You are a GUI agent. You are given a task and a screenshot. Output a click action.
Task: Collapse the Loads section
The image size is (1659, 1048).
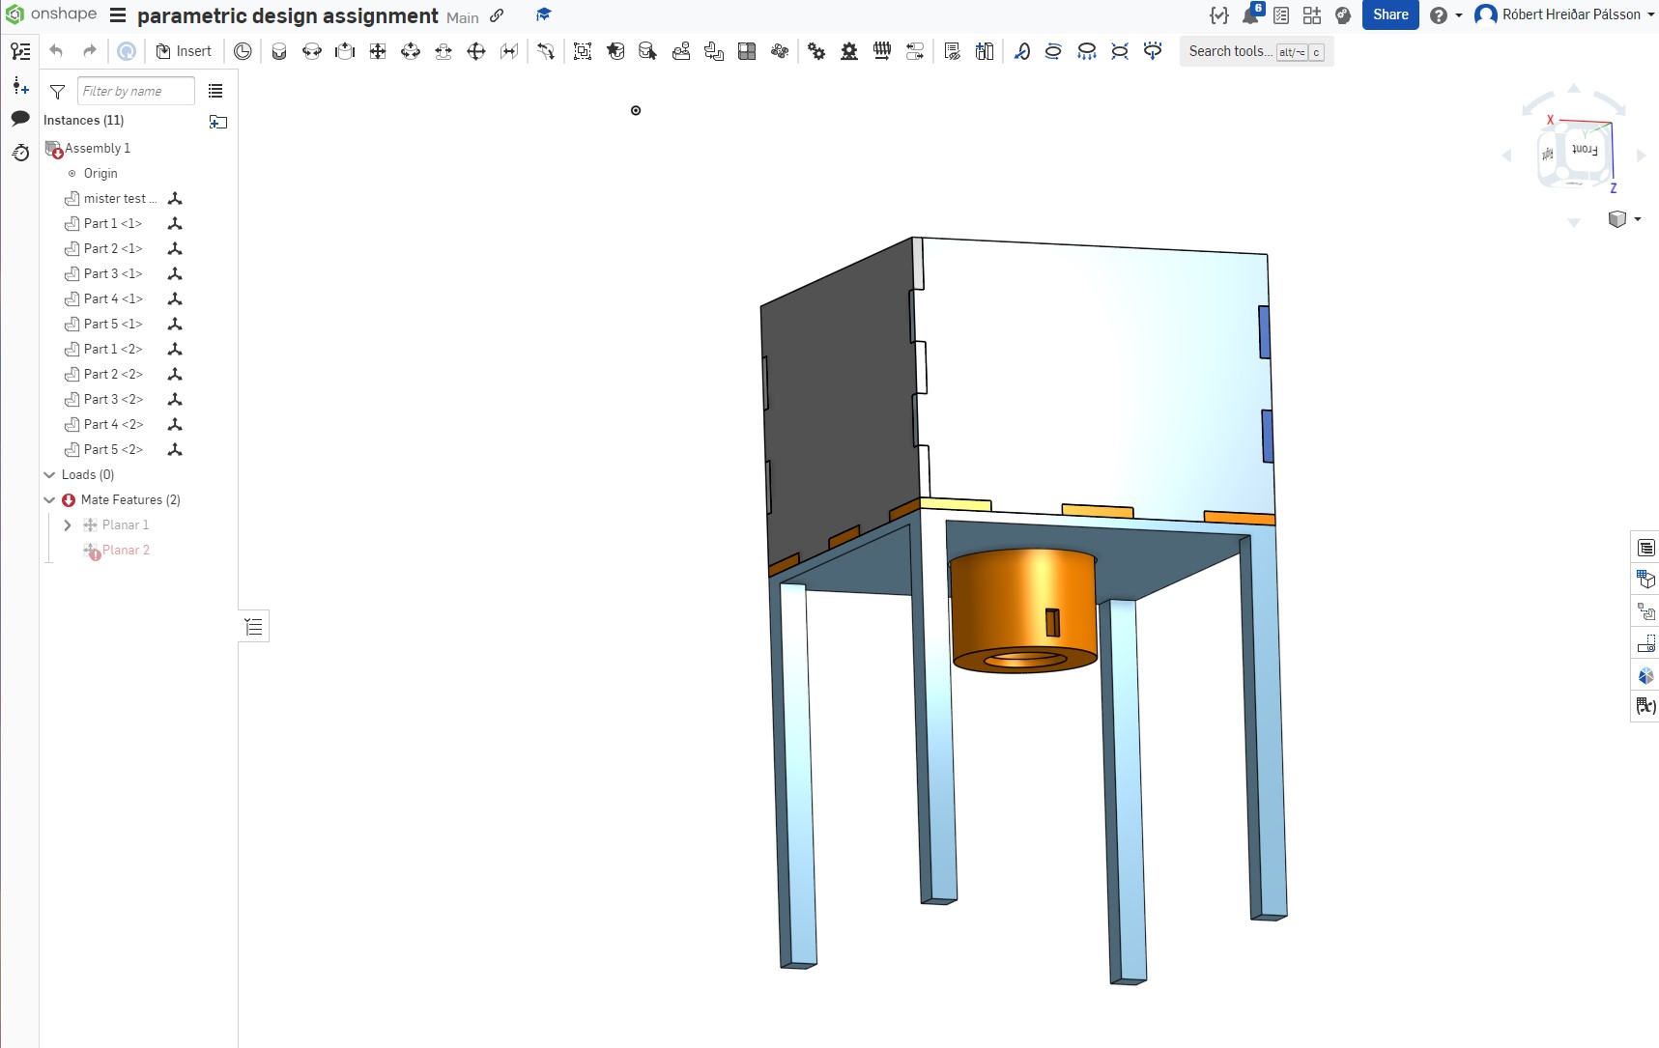(x=50, y=474)
